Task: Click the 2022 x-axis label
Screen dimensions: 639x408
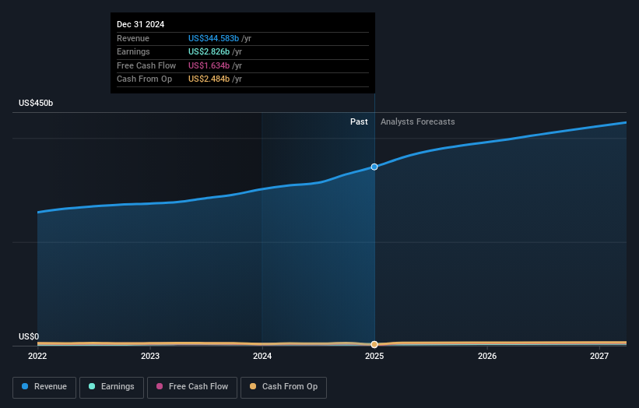Action: coord(37,356)
